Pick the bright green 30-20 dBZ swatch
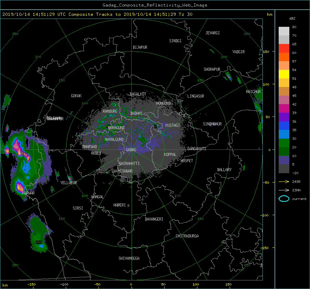The image size is (310, 289). pos(284,143)
